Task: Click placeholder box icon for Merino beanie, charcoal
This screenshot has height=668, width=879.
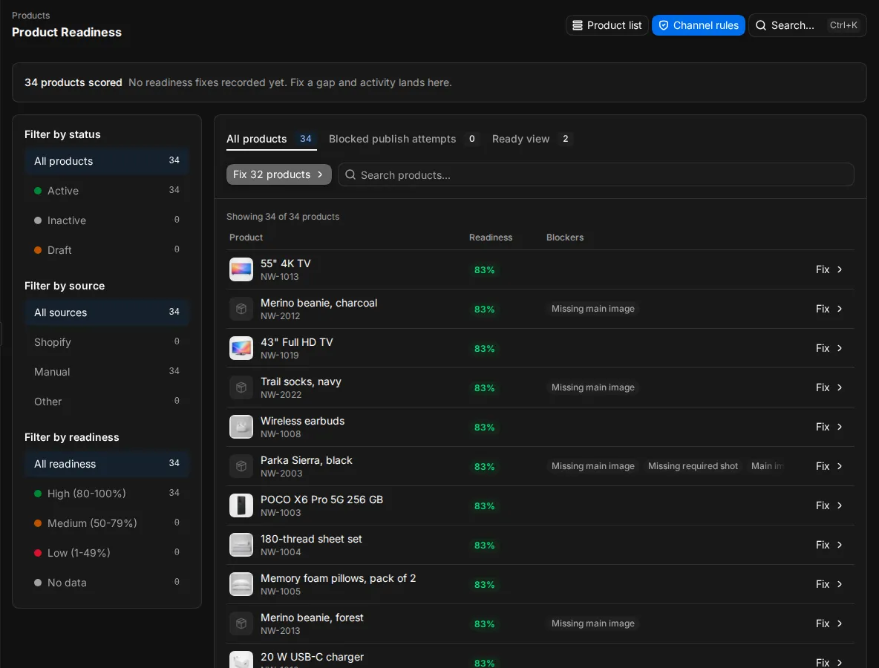Action: pyautogui.click(x=241, y=309)
